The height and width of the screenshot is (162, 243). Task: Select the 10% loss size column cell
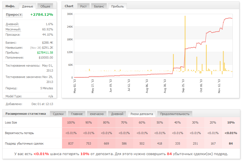tap(231, 122)
